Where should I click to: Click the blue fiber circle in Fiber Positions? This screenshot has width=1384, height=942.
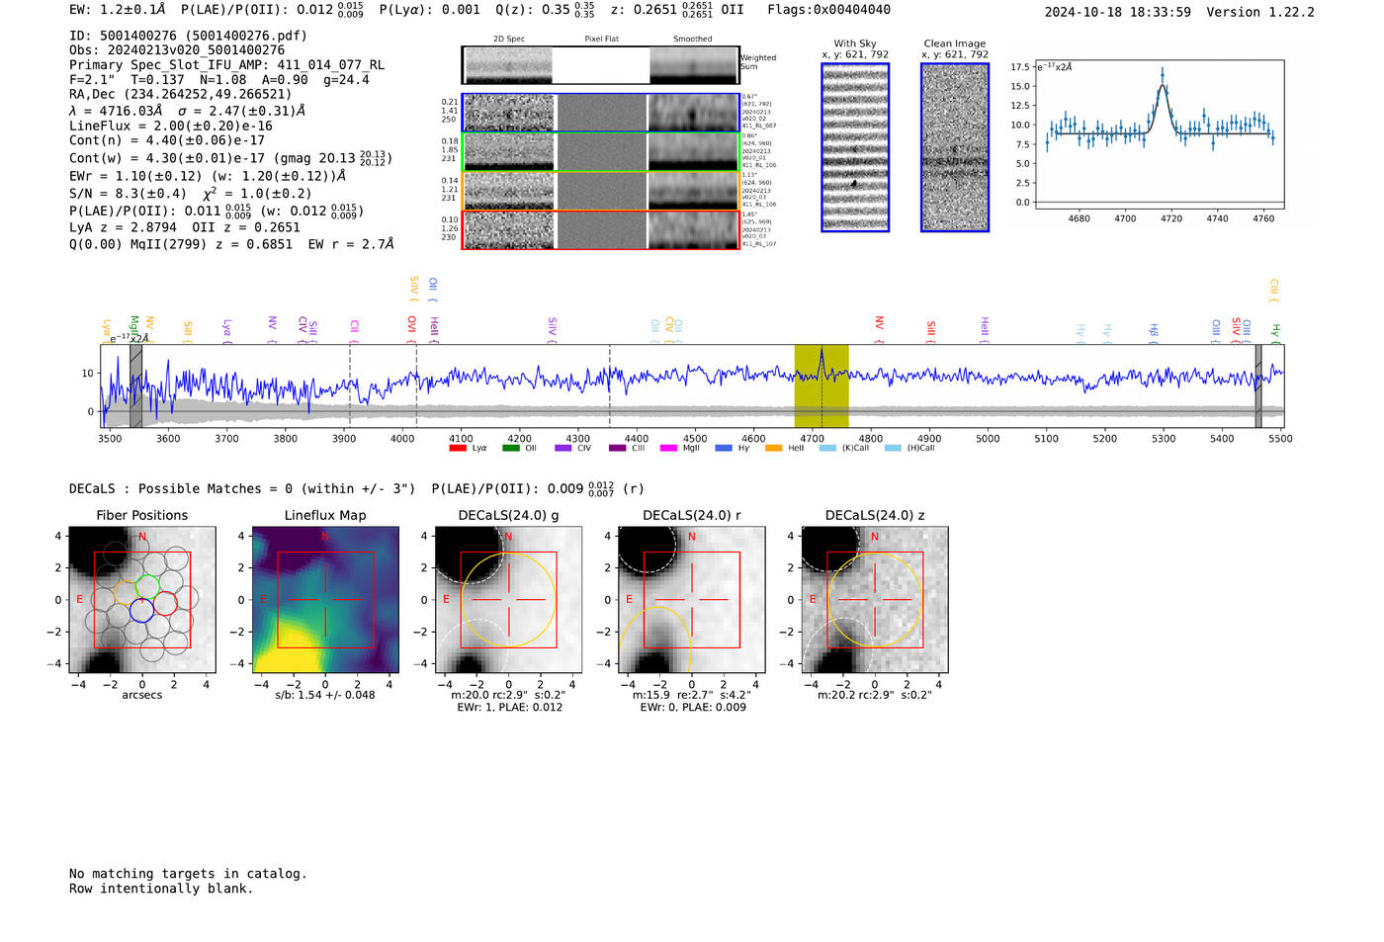click(x=141, y=611)
